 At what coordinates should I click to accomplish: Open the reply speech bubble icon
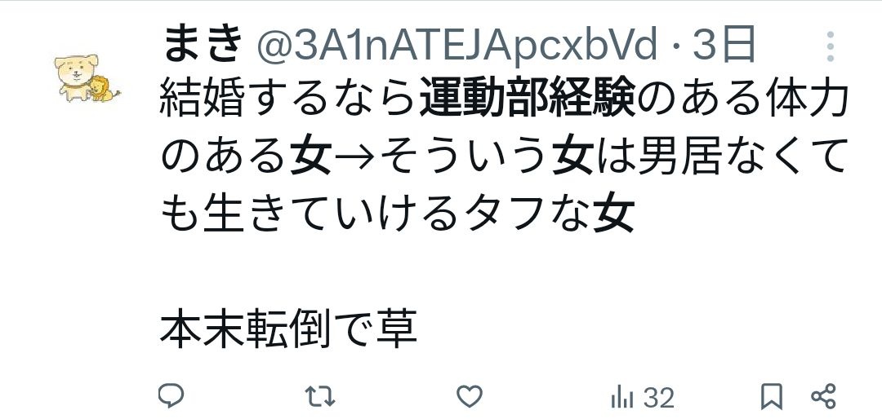coord(171,396)
